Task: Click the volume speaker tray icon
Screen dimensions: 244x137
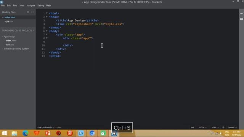Action: point(220,133)
